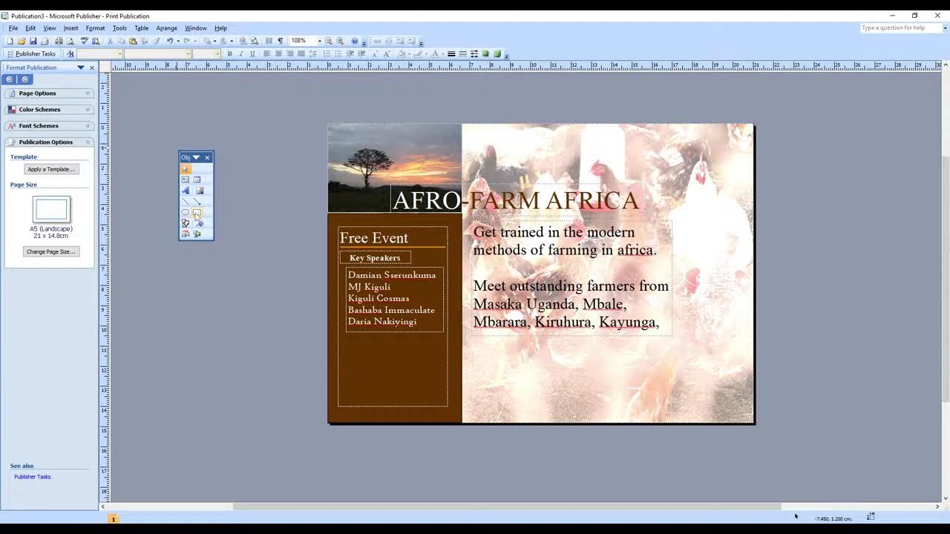
Task: Click the Dash Style icon
Action: coord(462,53)
